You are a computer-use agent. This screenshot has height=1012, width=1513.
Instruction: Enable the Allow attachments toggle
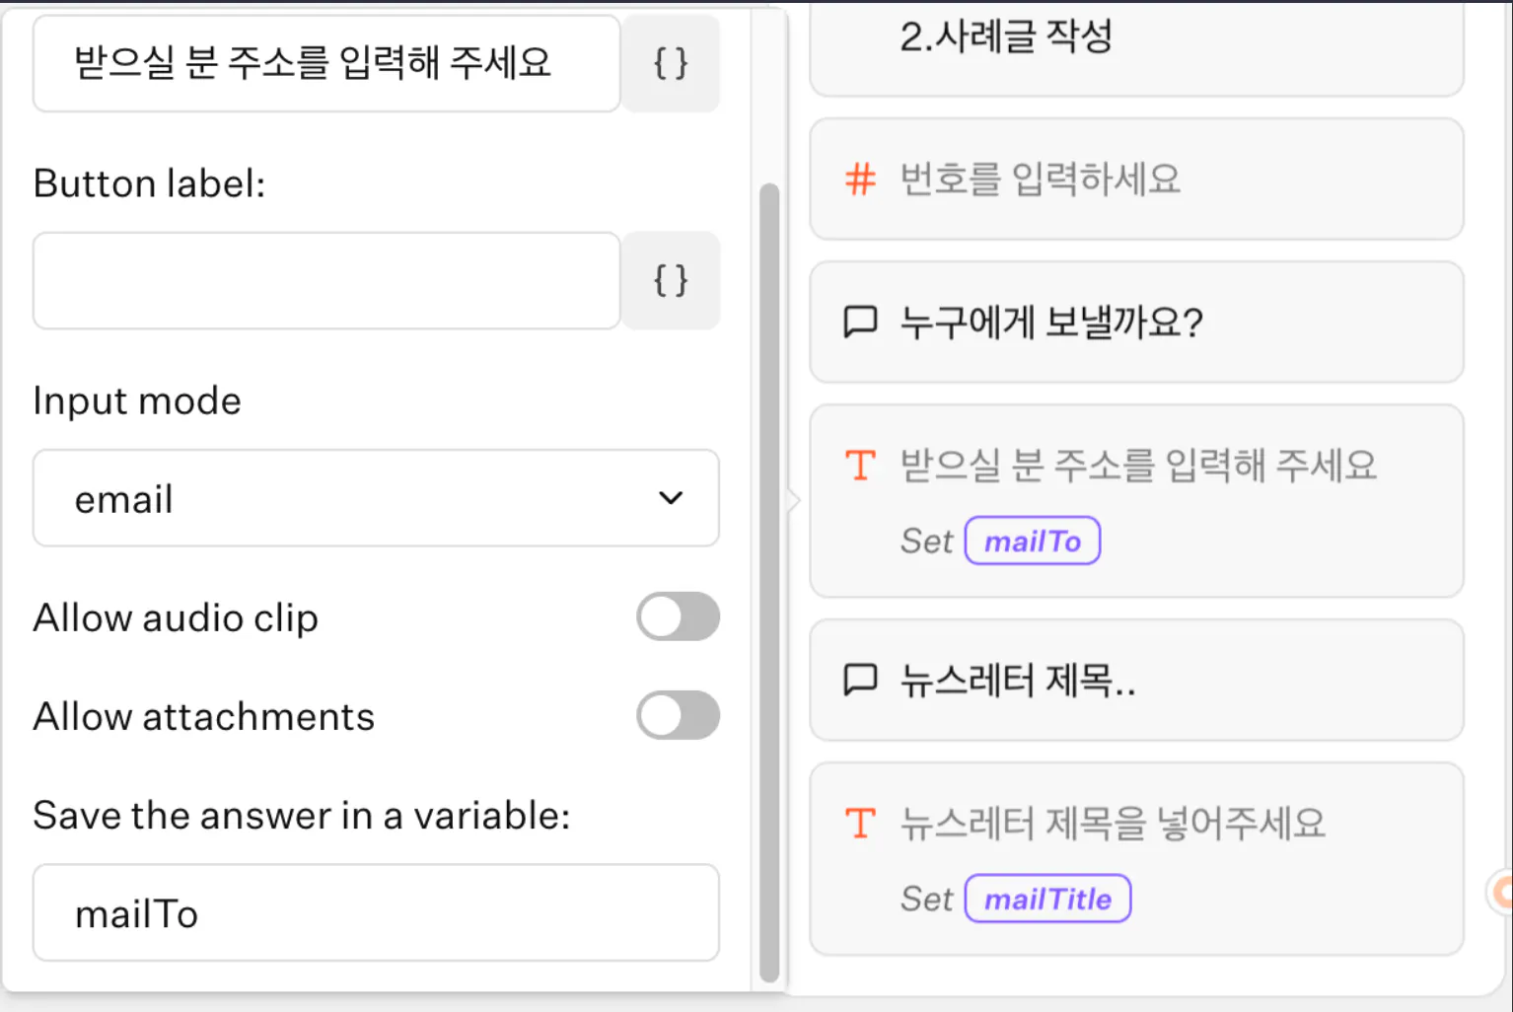pyautogui.click(x=678, y=715)
